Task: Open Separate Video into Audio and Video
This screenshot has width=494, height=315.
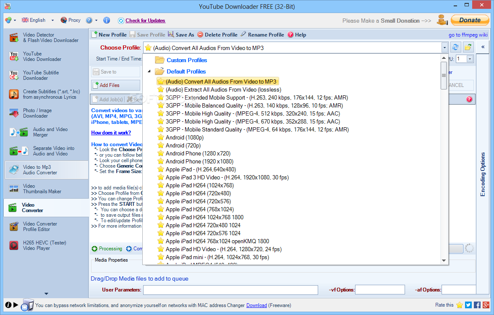Action: pyautogui.click(x=46, y=151)
